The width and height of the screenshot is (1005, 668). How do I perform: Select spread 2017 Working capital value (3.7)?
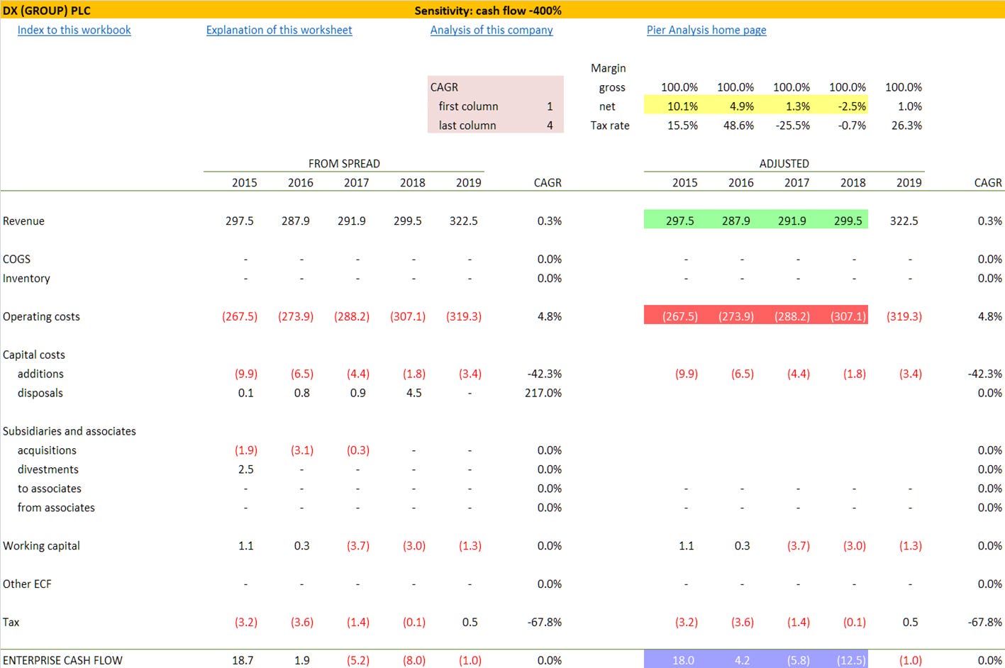click(357, 546)
